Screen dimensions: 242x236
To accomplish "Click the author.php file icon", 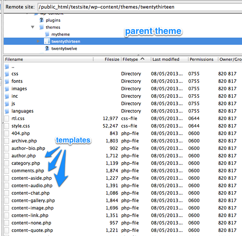I will pyautogui.click(x=7, y=156).
